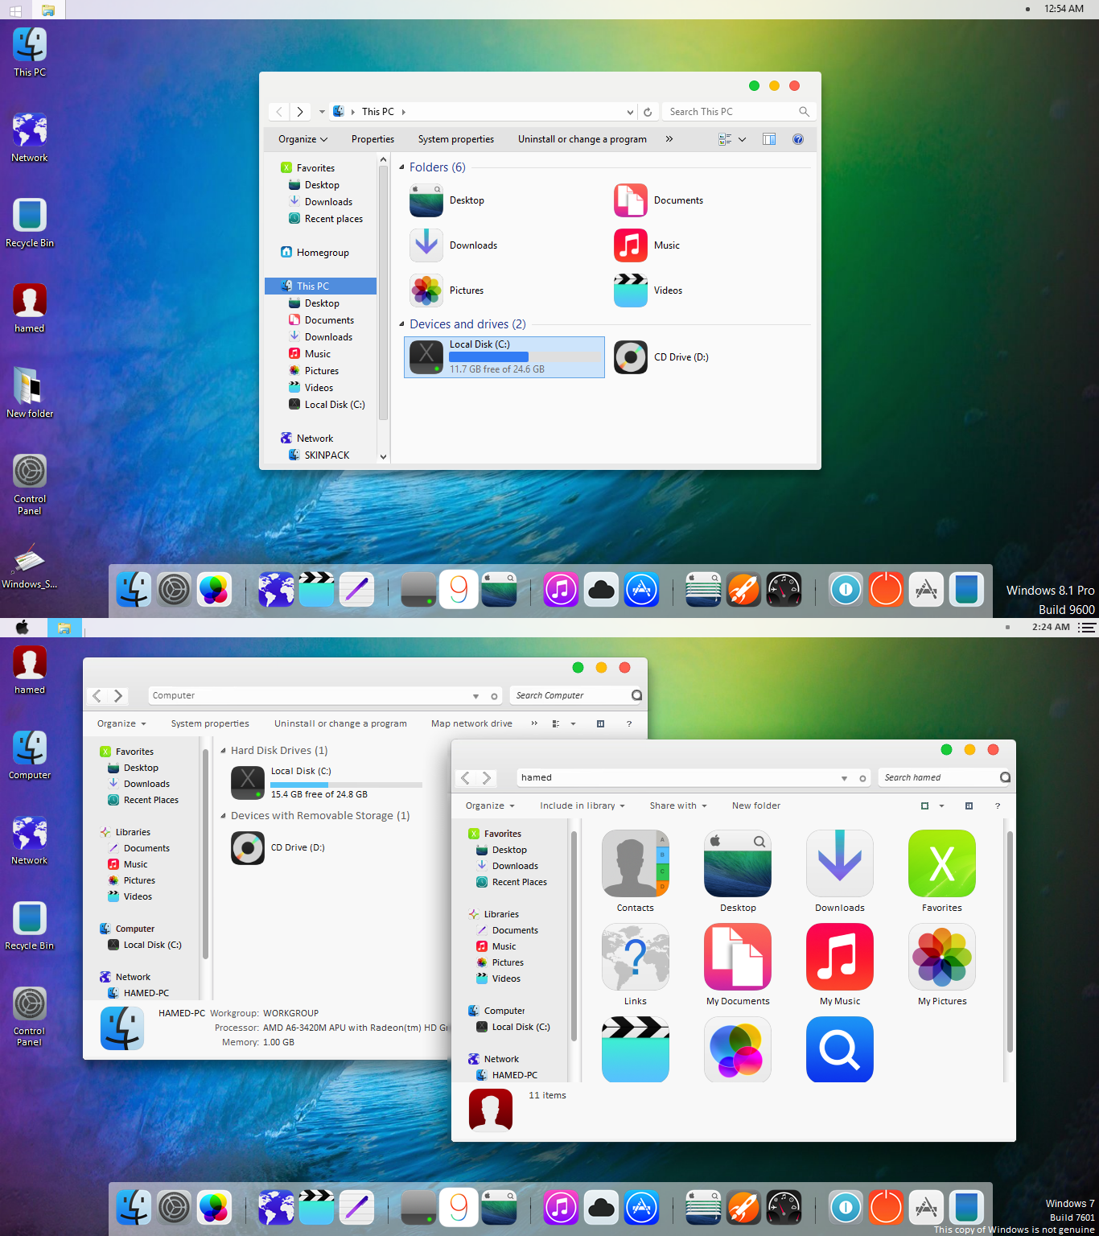
Task: Launch App Store icon in the top dock
Action: [x=641, y=590]
